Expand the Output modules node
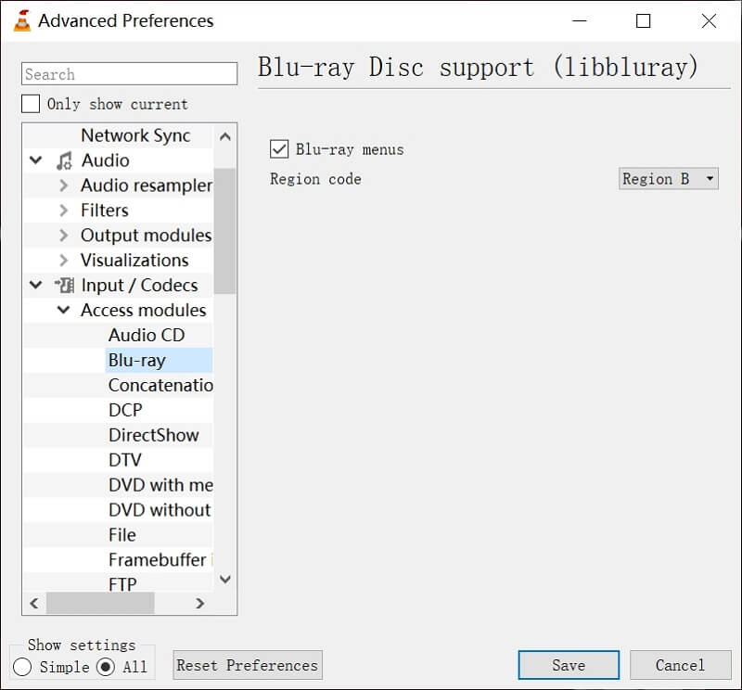 coord(64,236)
